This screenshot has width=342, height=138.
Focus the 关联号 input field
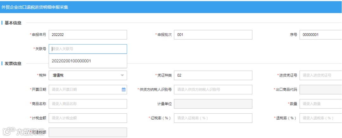[x=88, y=49]
